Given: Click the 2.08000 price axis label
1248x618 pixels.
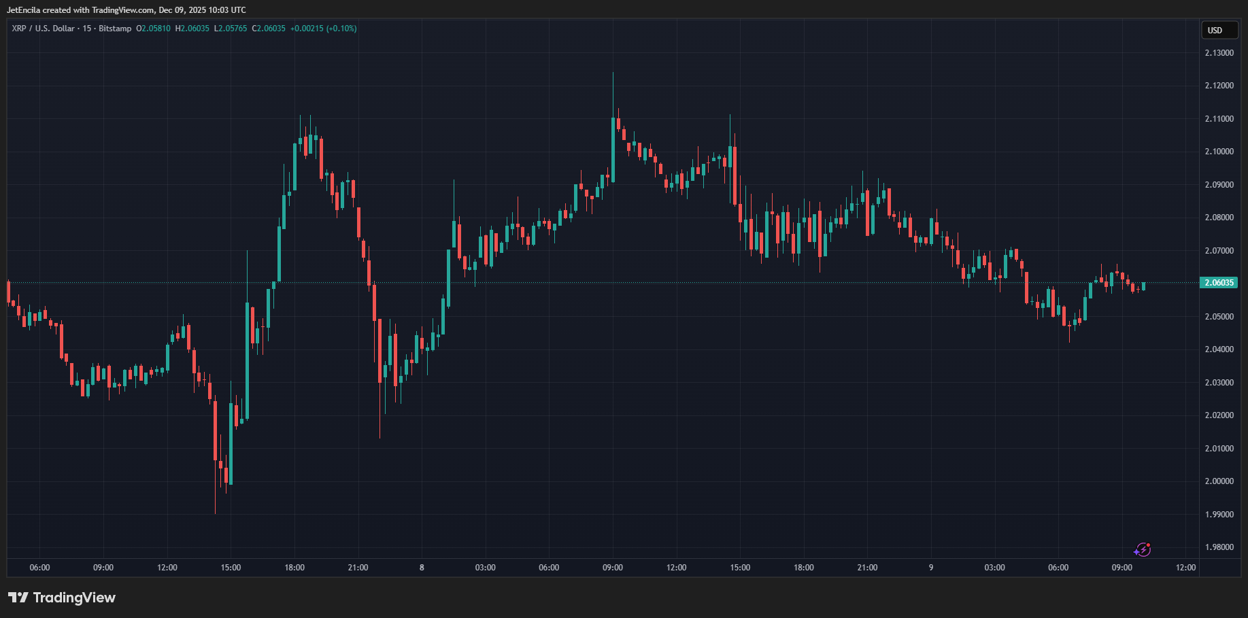Looking at the screenshot, I should pyautogui.click(x=1219, y=218).
